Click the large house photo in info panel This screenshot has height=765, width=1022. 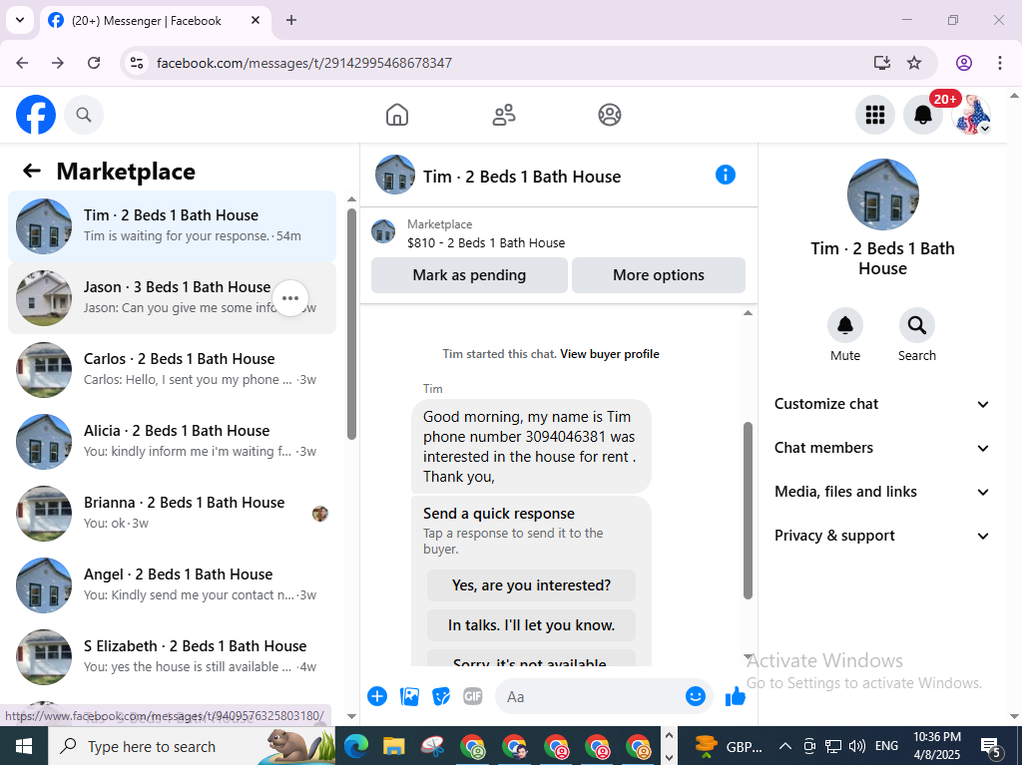[882, 194]
